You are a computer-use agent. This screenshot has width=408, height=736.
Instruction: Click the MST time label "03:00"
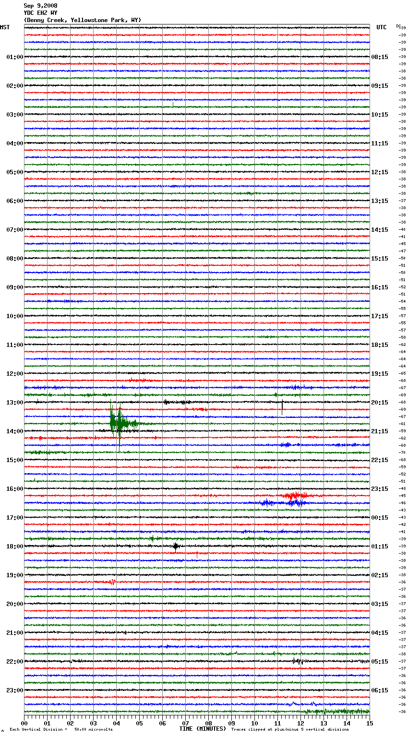[15, 115]
